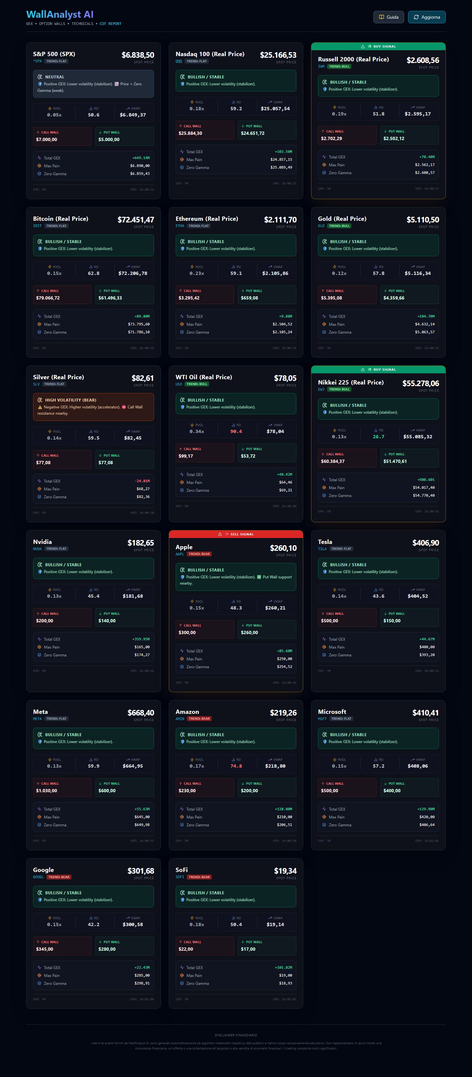Screen dimensions: 472x1077
Task: Click the RVOL lightning icon in Tesla card
Action: [x=335, y=590]
